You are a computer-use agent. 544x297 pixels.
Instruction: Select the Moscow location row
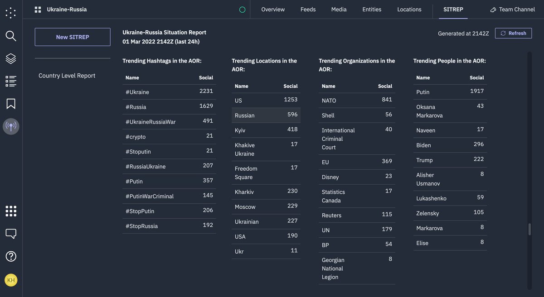pyautogui.click(x=266, y=207)
